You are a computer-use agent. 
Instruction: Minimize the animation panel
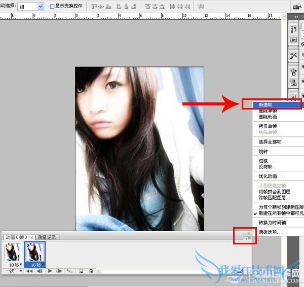tap(244, 234)
